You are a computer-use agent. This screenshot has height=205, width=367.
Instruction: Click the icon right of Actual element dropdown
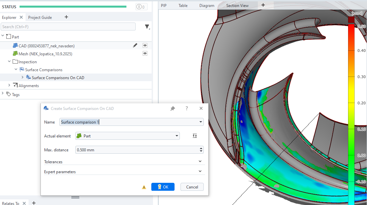coord(195,136)
